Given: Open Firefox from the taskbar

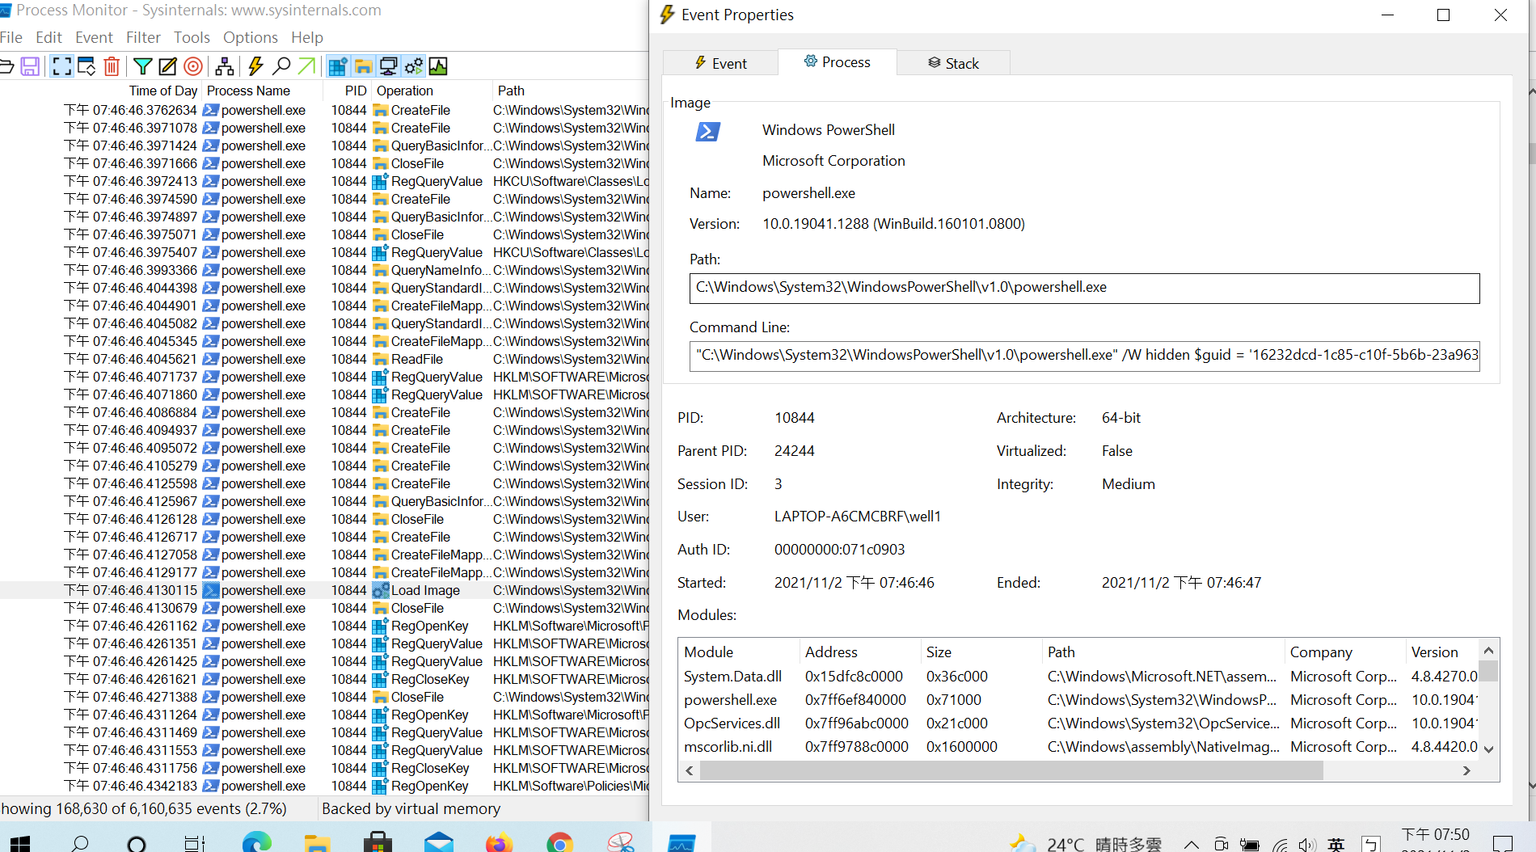Looking at the screenshot, I should pos(499,842).
